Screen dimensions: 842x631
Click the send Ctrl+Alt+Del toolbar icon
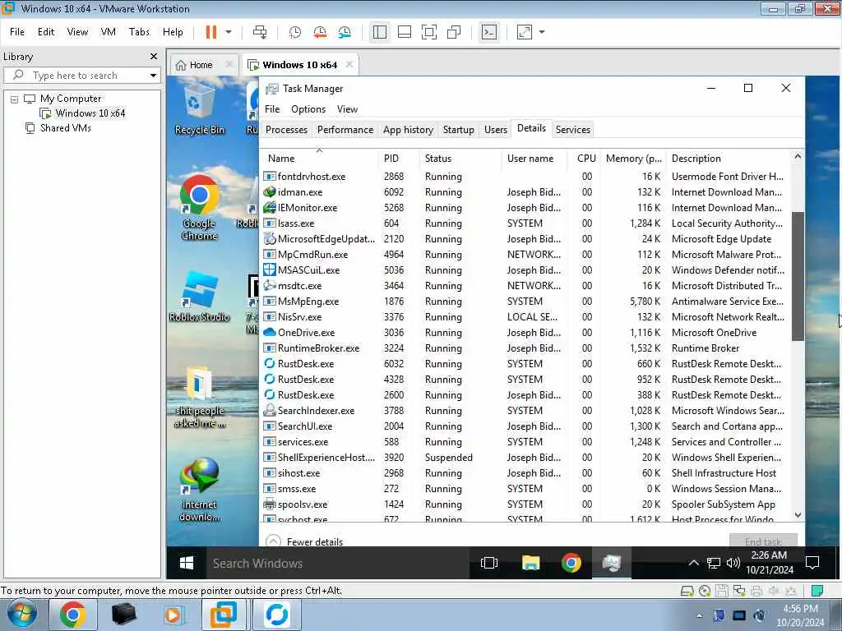[x=260, y=32]
